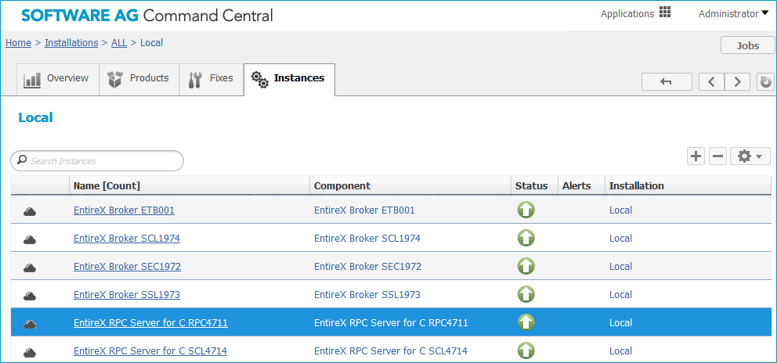Focus the Search Instances field
777x363 pixels.
97,161
